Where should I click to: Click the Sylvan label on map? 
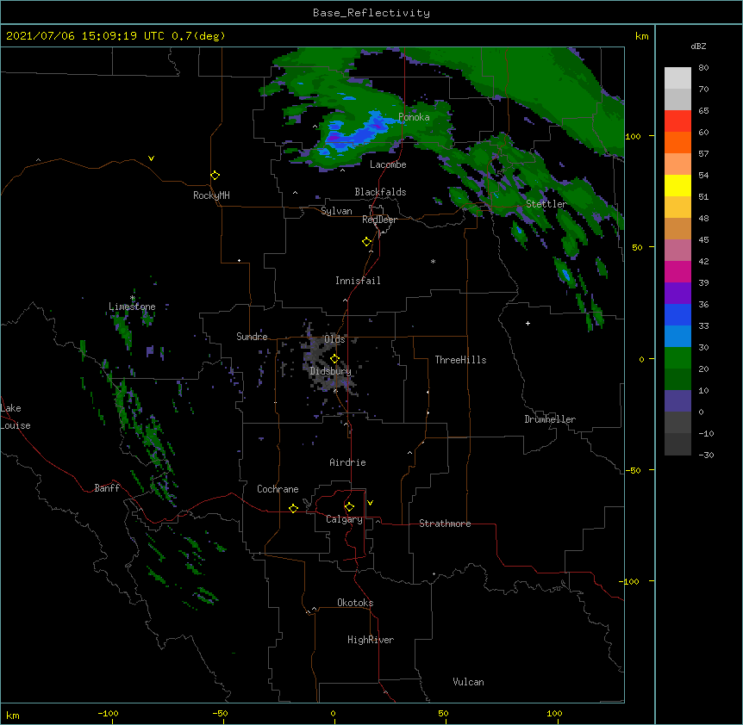[x=336, y=211]
